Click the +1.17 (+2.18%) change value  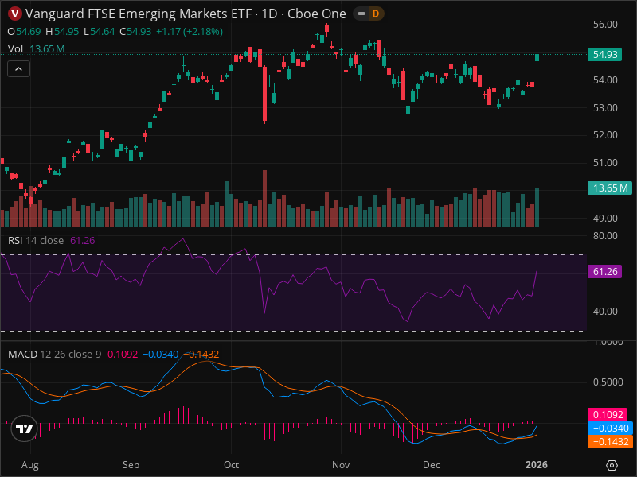[190, 32]
